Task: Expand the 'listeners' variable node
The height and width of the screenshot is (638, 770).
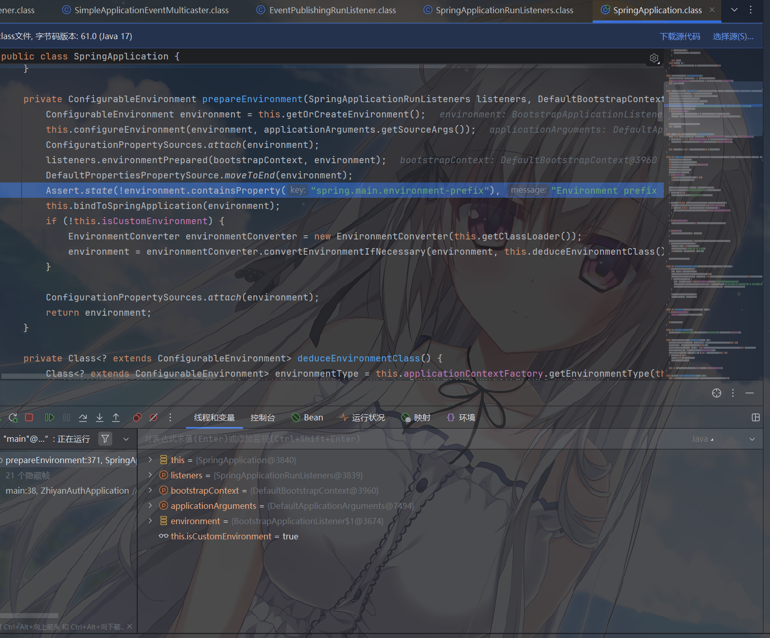Action: point(150,475)
